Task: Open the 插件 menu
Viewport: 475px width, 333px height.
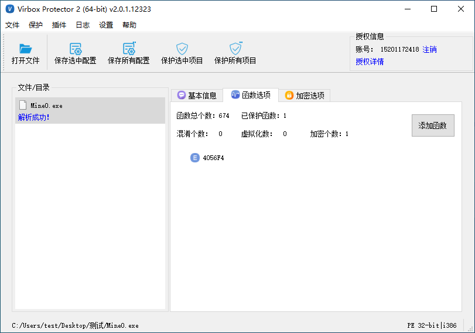Action: click(x=59, y=25)
